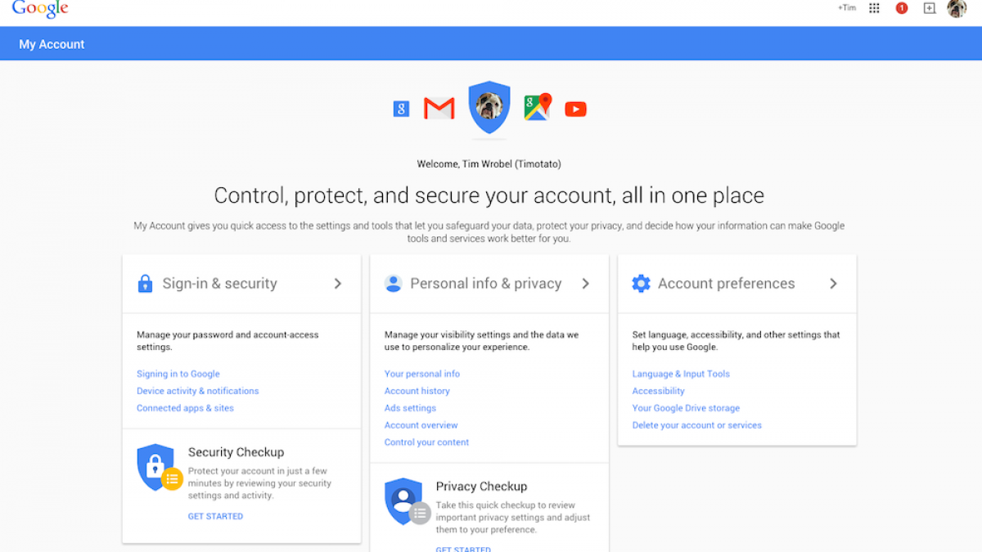Open Signing in to Google link
This screenshot has height=552, width=982.
(x=178, y=374)
